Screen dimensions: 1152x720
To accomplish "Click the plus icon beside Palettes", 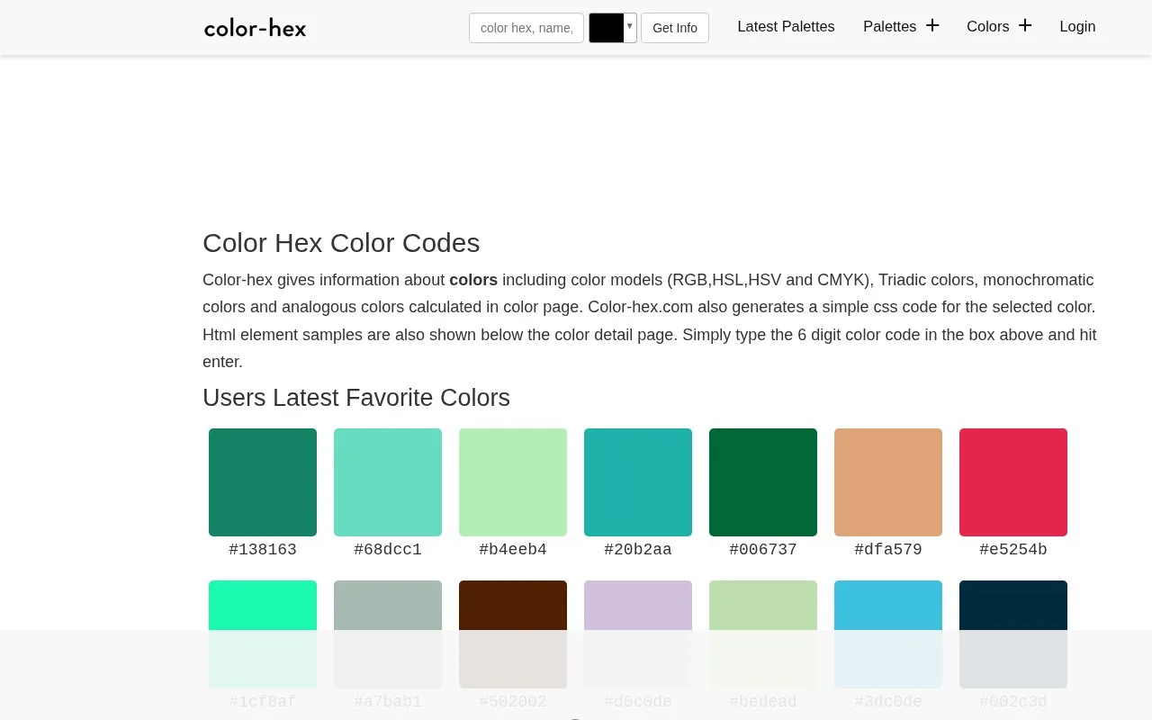I will [x=932, y=25].
